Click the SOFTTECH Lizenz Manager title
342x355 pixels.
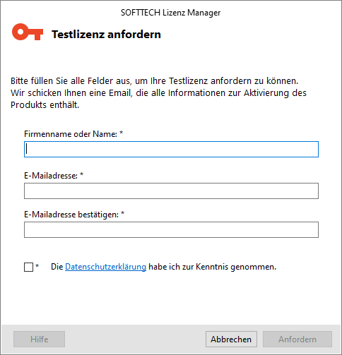[170, 13]
